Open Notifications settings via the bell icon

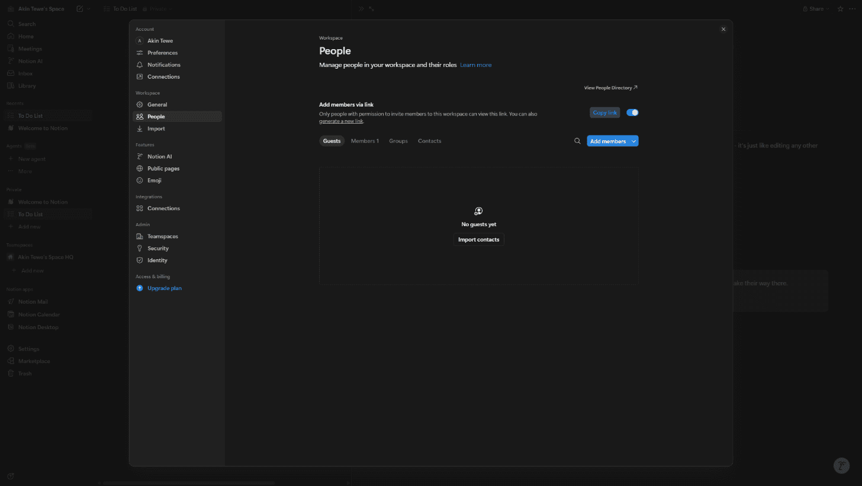pyautogui.click(x=140, y=65)
